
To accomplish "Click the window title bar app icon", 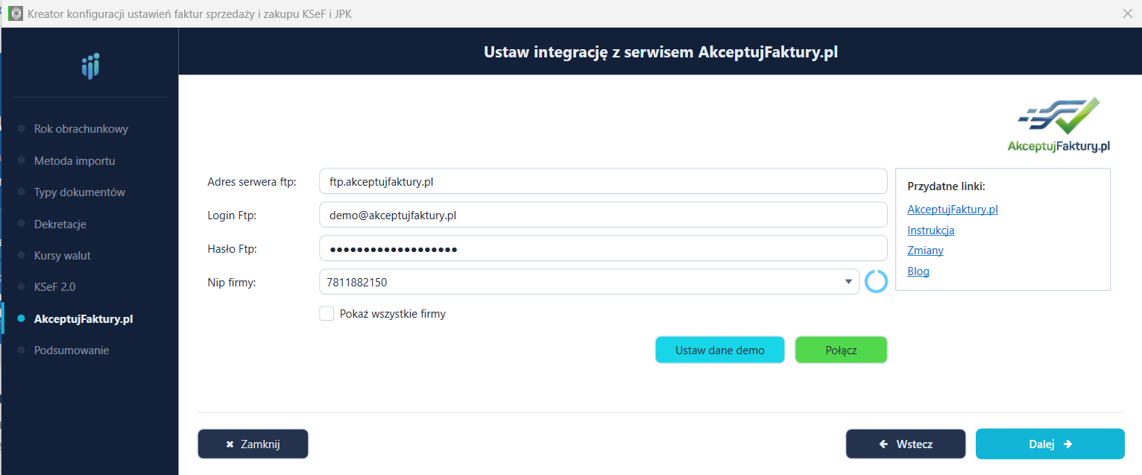I will (x=15, y=13).
